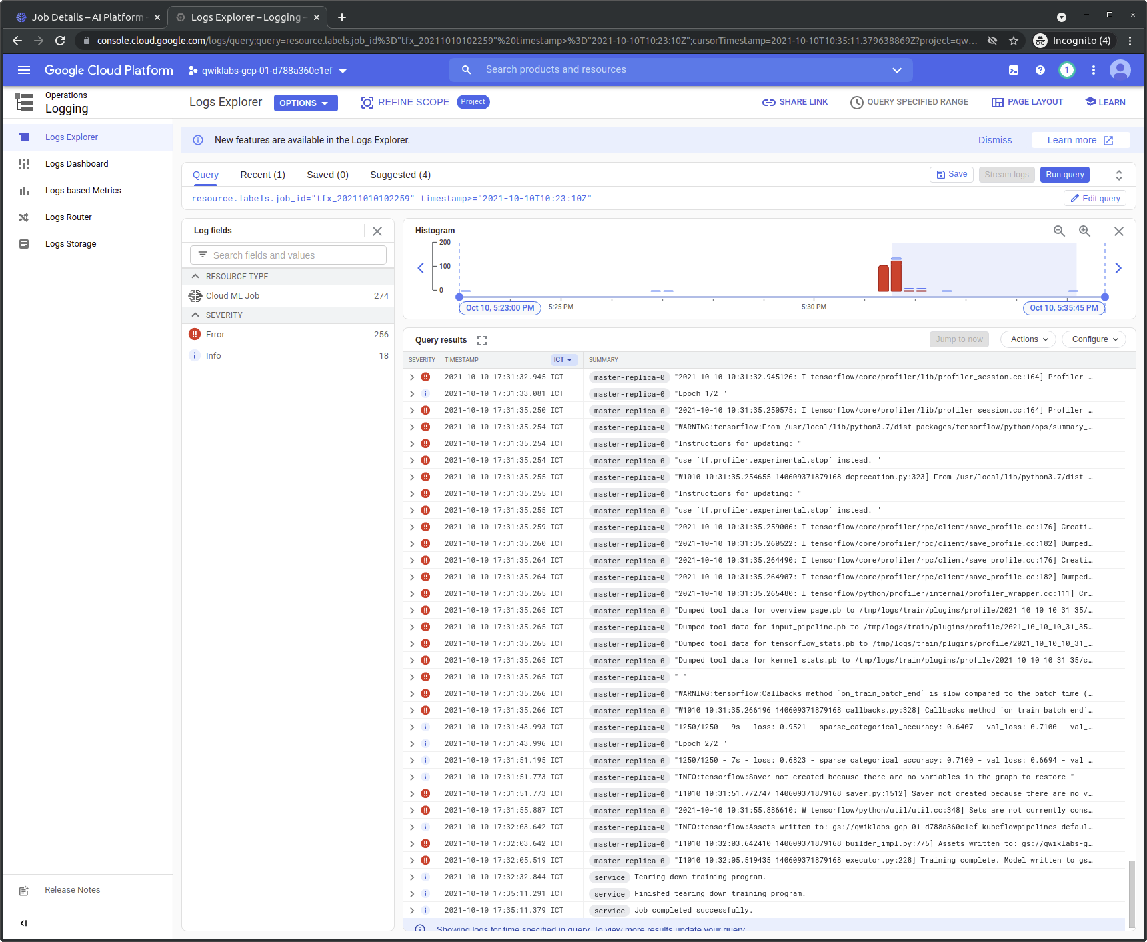Image resolution: width=1147 pixels, height=942 pixels.
Task: Expand Query results to full screen
Action: click(482, 341)
